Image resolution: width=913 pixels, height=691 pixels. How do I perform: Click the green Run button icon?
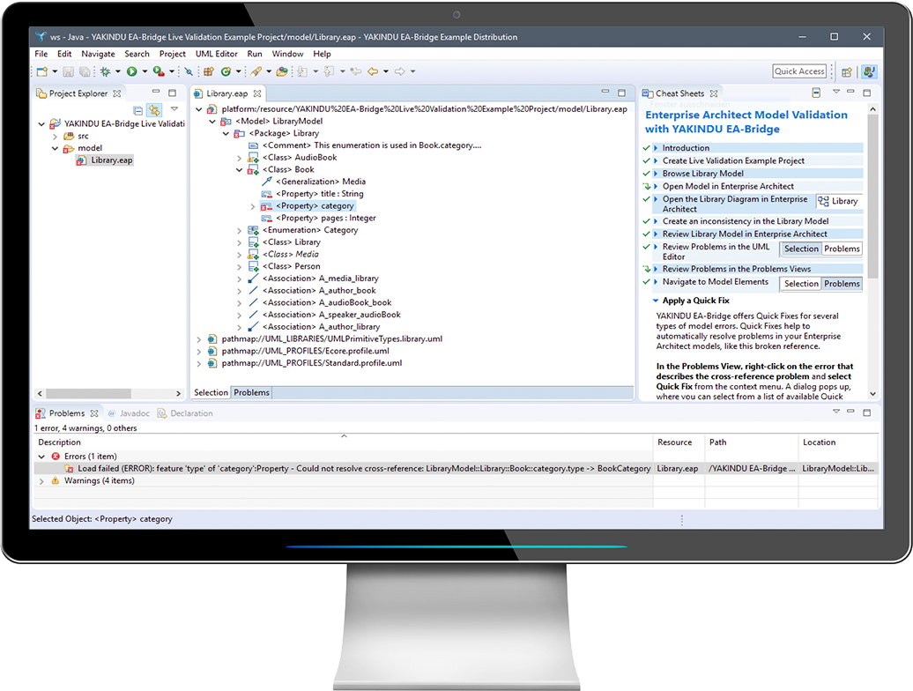click(x=132, y=71)
